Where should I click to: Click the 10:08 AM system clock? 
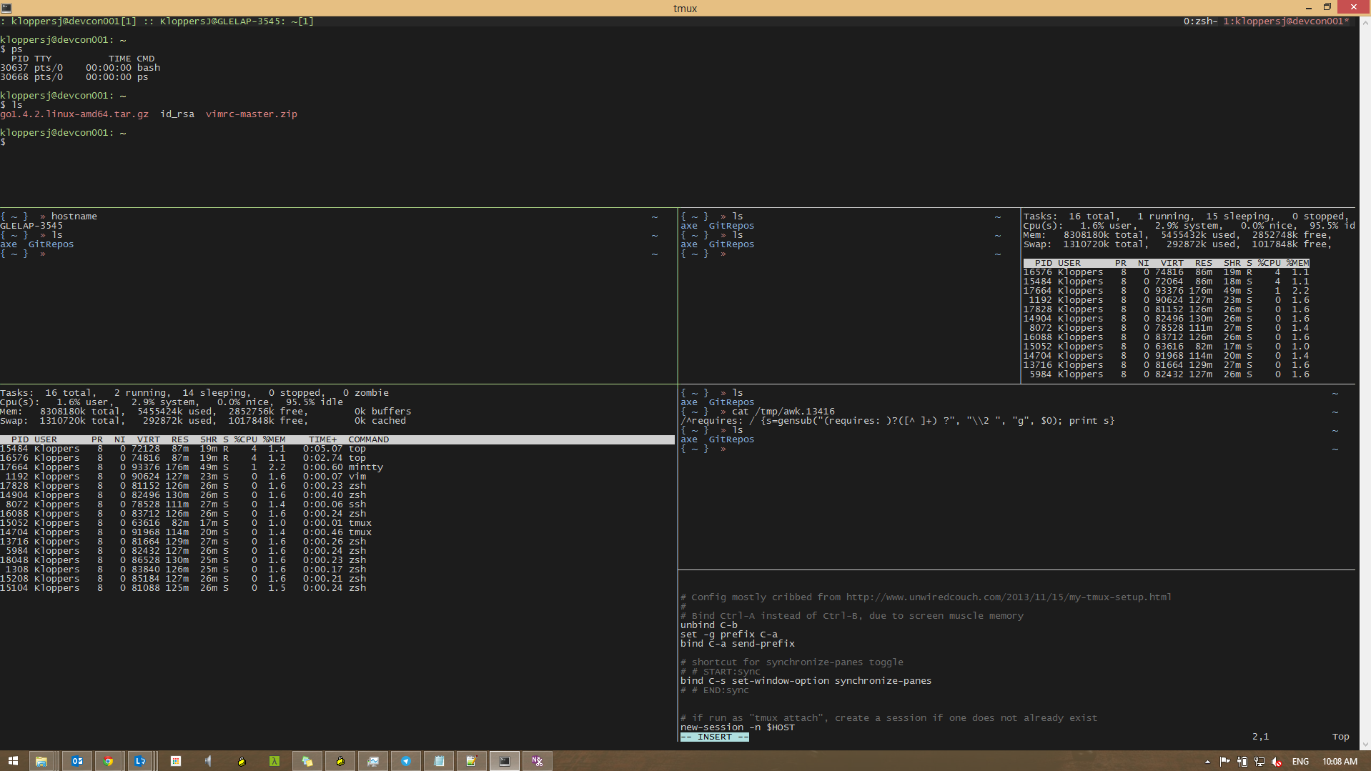1339,762
